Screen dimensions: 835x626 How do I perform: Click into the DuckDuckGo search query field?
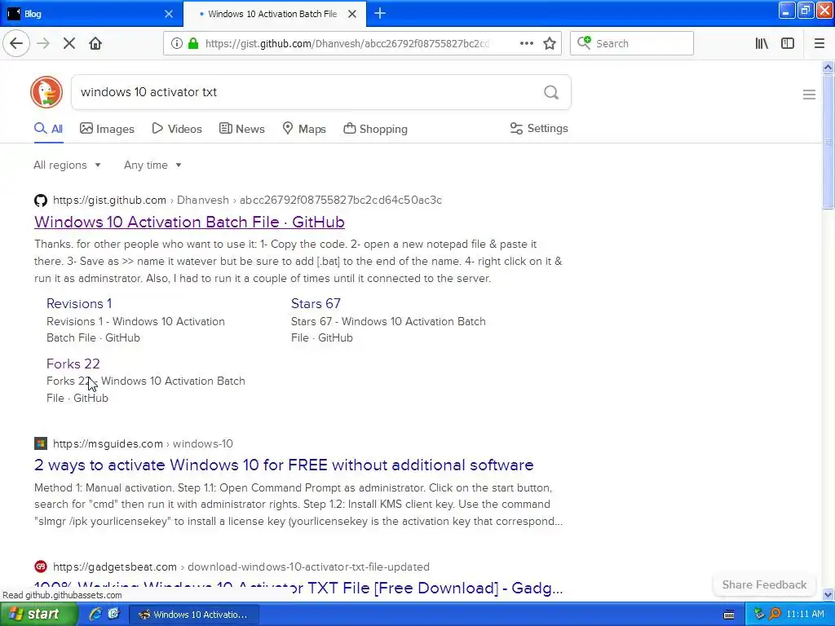click(x=309, y=92)
